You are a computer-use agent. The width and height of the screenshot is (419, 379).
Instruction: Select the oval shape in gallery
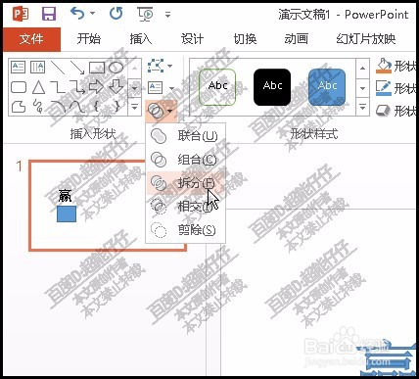[x=116, y=68]
